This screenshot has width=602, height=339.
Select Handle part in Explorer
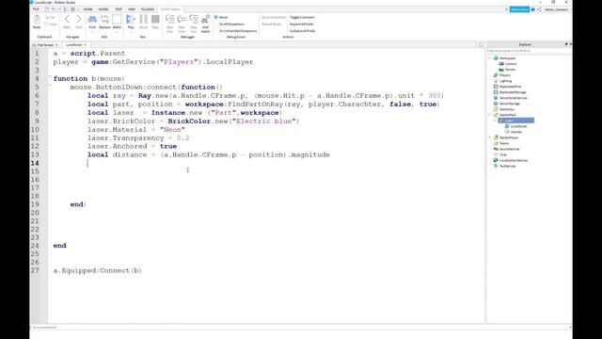tap(513, 132)
